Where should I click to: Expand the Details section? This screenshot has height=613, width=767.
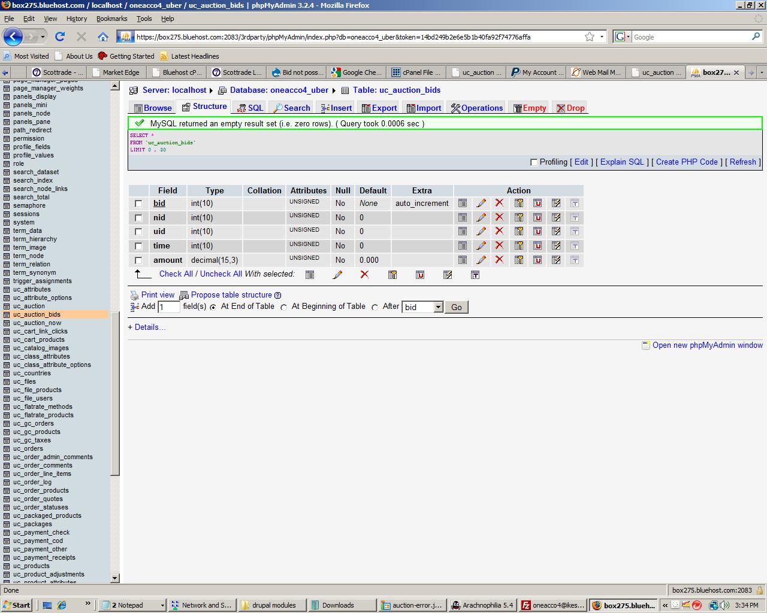(147, 327)
